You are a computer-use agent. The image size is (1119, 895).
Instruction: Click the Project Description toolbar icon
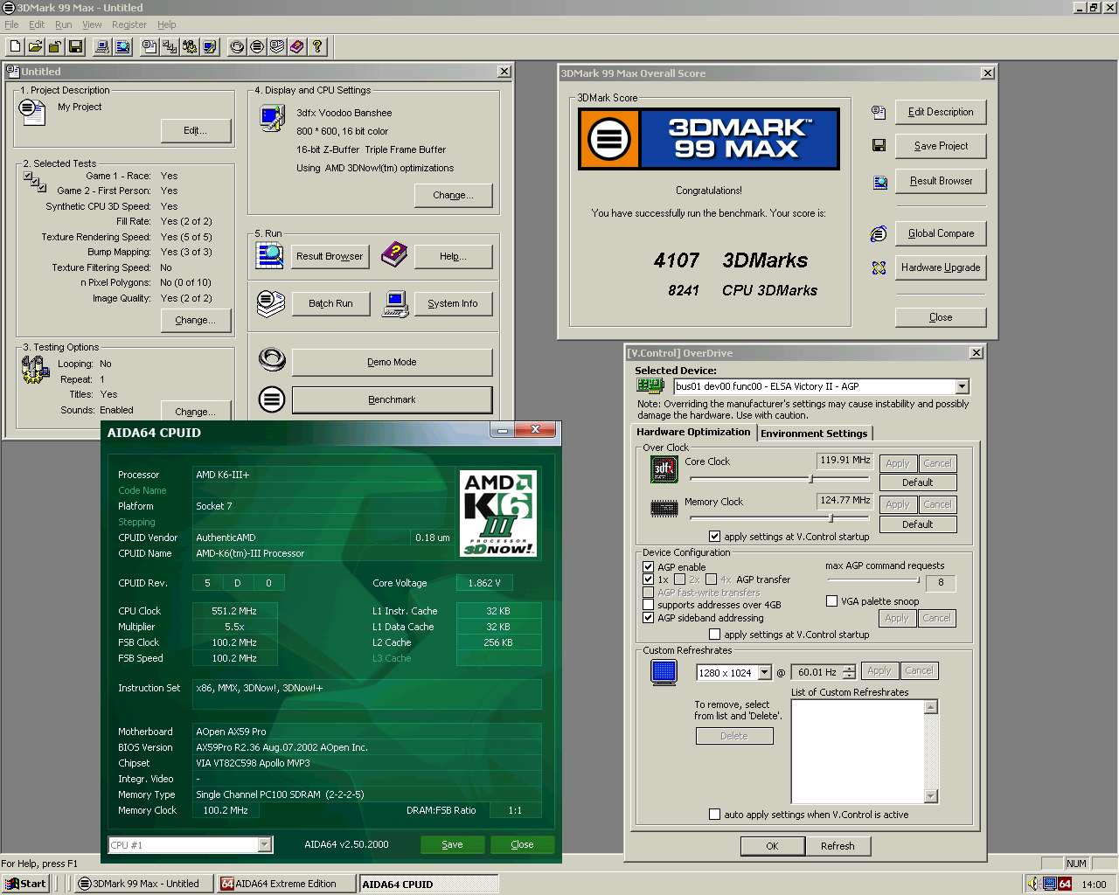click(149, 46)
